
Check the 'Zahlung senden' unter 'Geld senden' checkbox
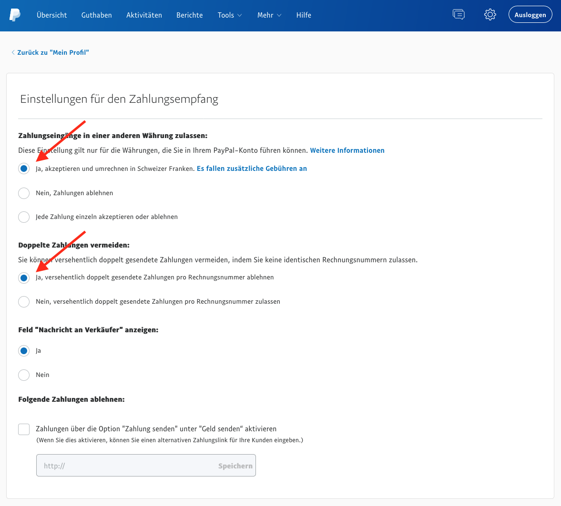(23, 429)
